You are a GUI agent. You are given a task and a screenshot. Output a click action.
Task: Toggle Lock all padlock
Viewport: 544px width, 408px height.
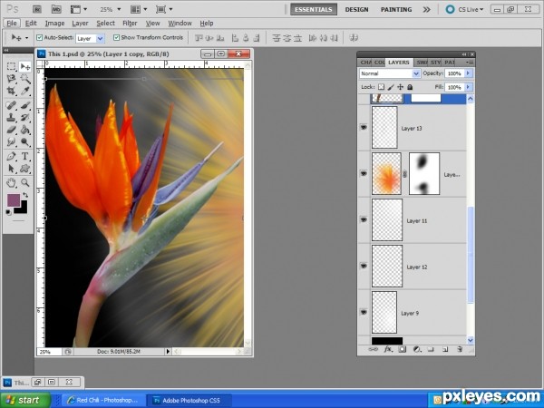click(x=410, y=87)
